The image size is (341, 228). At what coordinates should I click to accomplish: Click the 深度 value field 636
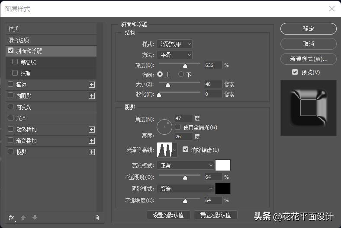click(214, 65)
